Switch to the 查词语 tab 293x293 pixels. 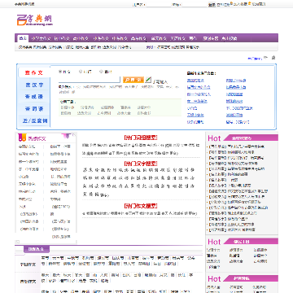[34, 108]
